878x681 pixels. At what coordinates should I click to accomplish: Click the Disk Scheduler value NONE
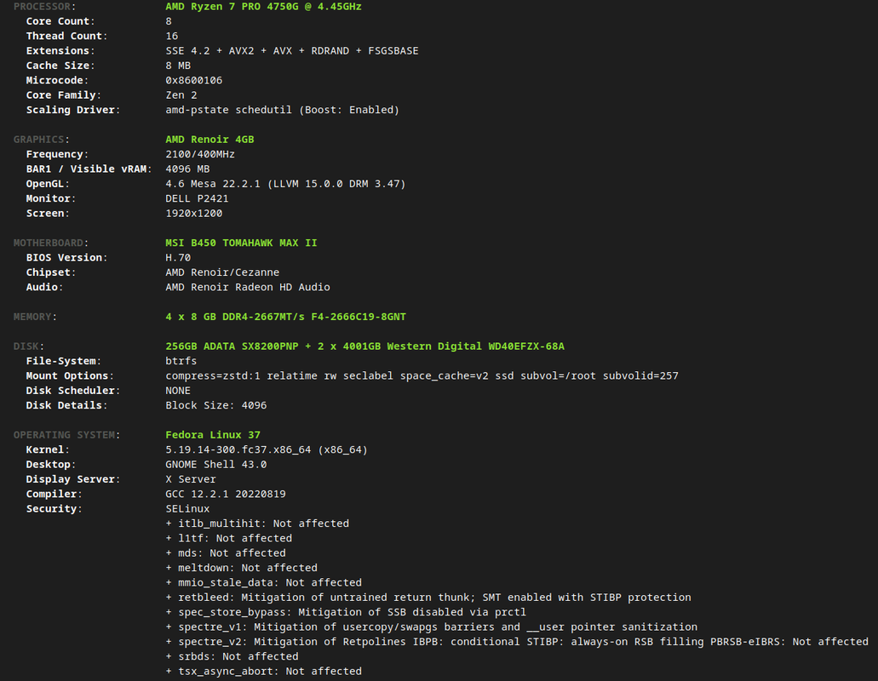pos(178,391)
